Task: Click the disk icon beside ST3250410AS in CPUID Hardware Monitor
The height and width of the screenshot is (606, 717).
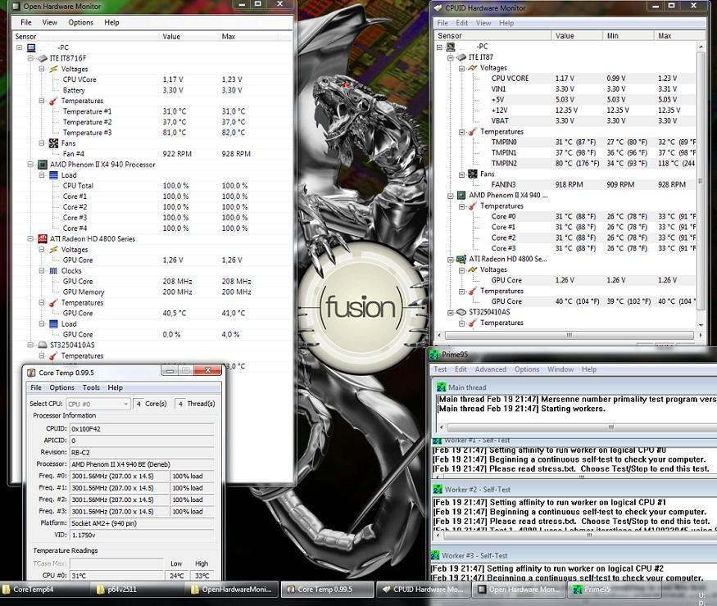Action: click(x=461, y=312)
